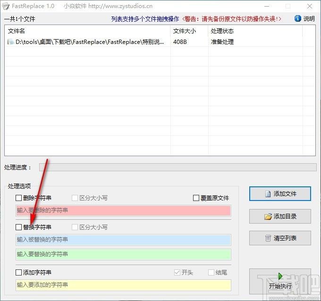Enable the 替换字符串 checkbox
The image size is (321, 301).
(18, 227)
